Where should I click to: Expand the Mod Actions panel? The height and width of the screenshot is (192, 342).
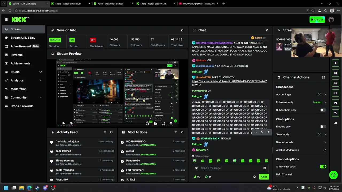(182, 132)
